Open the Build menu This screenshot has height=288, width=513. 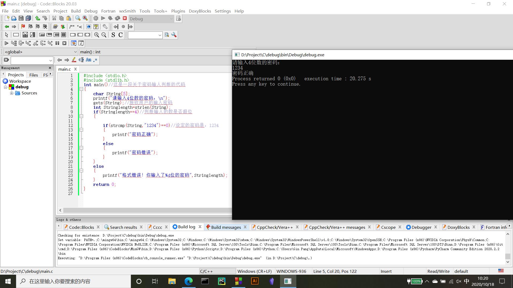click(x=76, y=11)
